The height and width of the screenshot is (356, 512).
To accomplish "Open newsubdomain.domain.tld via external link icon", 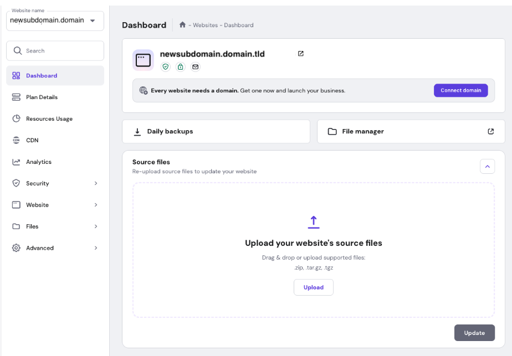I will (301, 54).
